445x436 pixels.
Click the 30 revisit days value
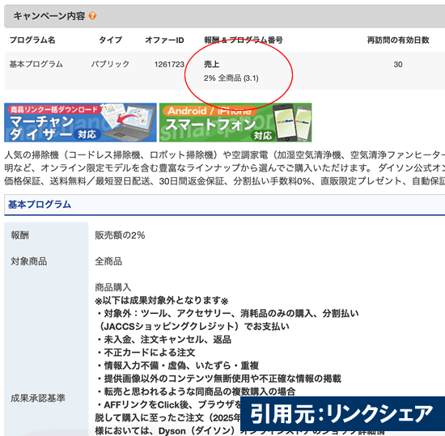[398, 65]
